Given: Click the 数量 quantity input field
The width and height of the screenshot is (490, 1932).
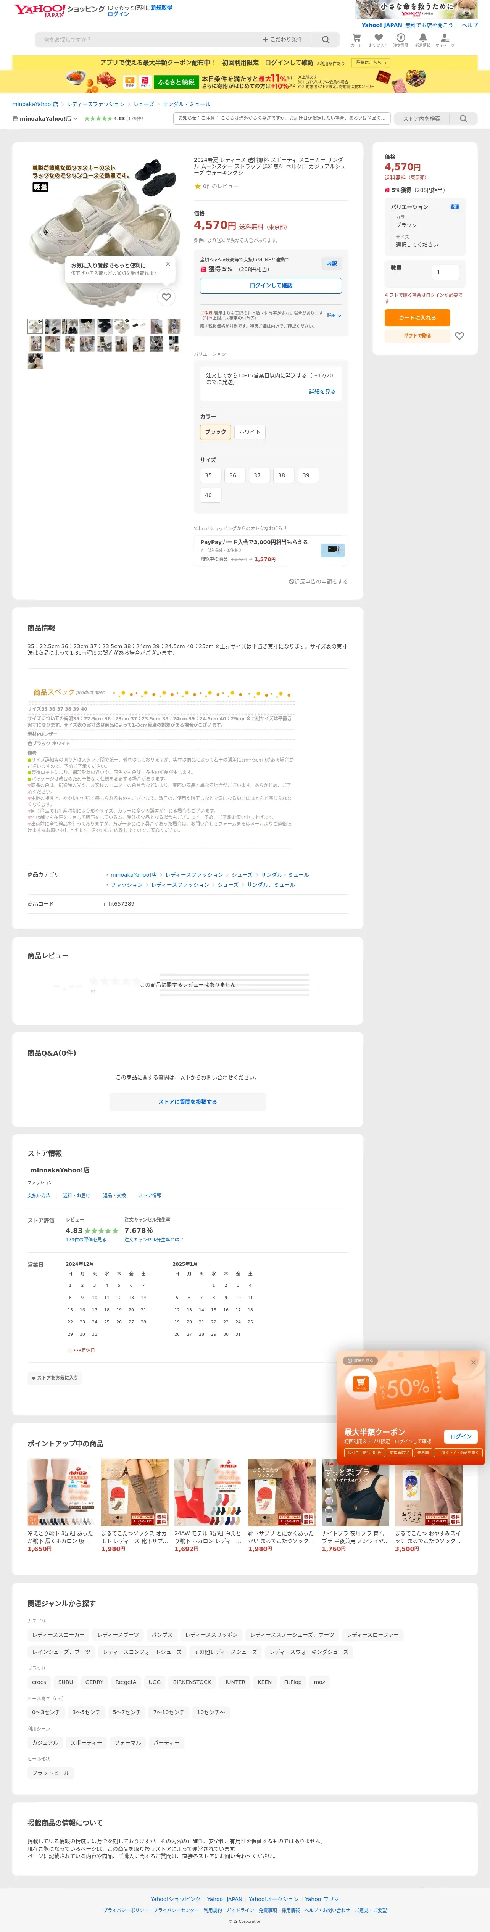Looking at the screenshot, I should pyautogui.click(x=445, y=272).
